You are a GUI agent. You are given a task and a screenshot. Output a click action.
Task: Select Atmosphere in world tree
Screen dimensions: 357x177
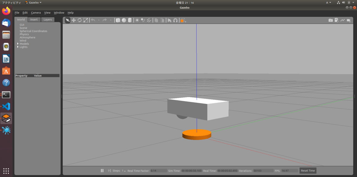point(27,38)
